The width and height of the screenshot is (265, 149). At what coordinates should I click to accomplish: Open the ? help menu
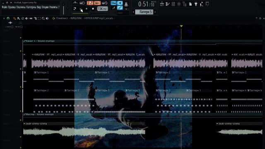click(x=59, y=7)
